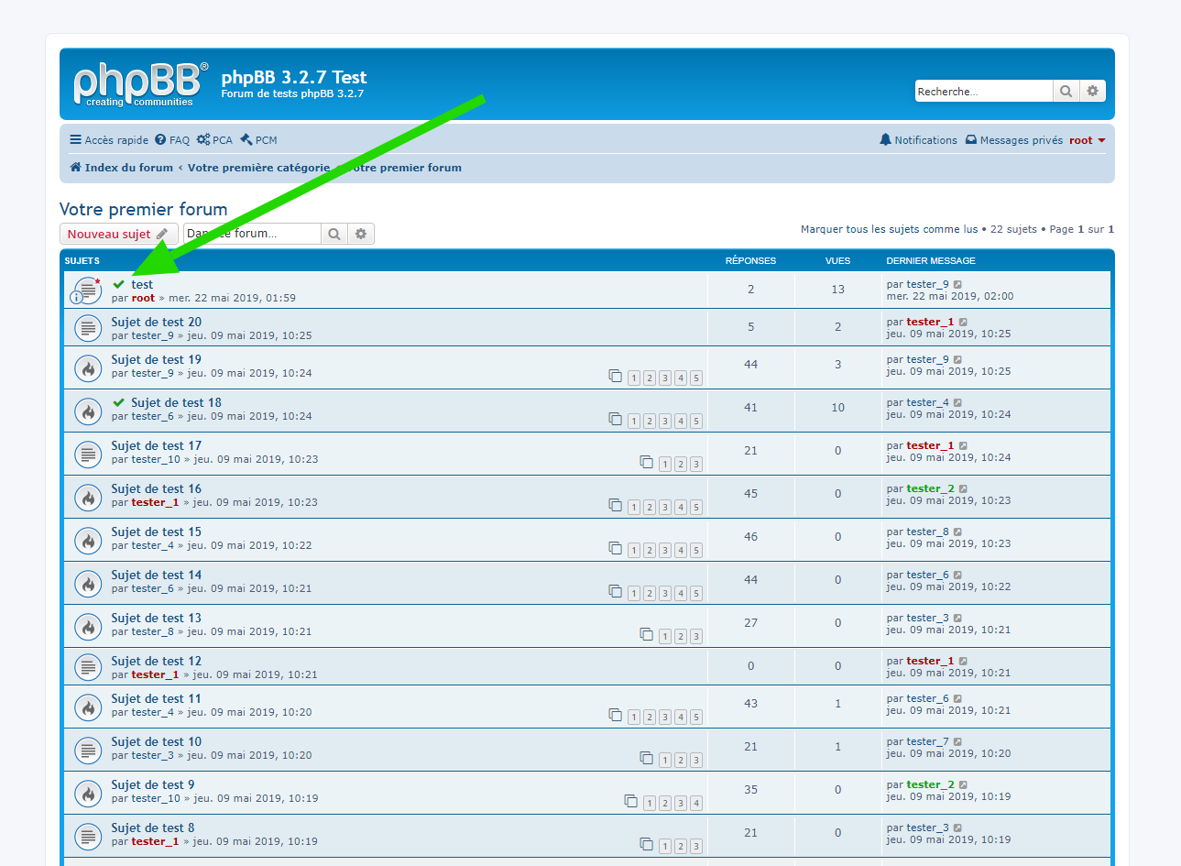Open Messages privés inbox
This screenshot has width=1181, height=866.
click(x=1014, y=140)
